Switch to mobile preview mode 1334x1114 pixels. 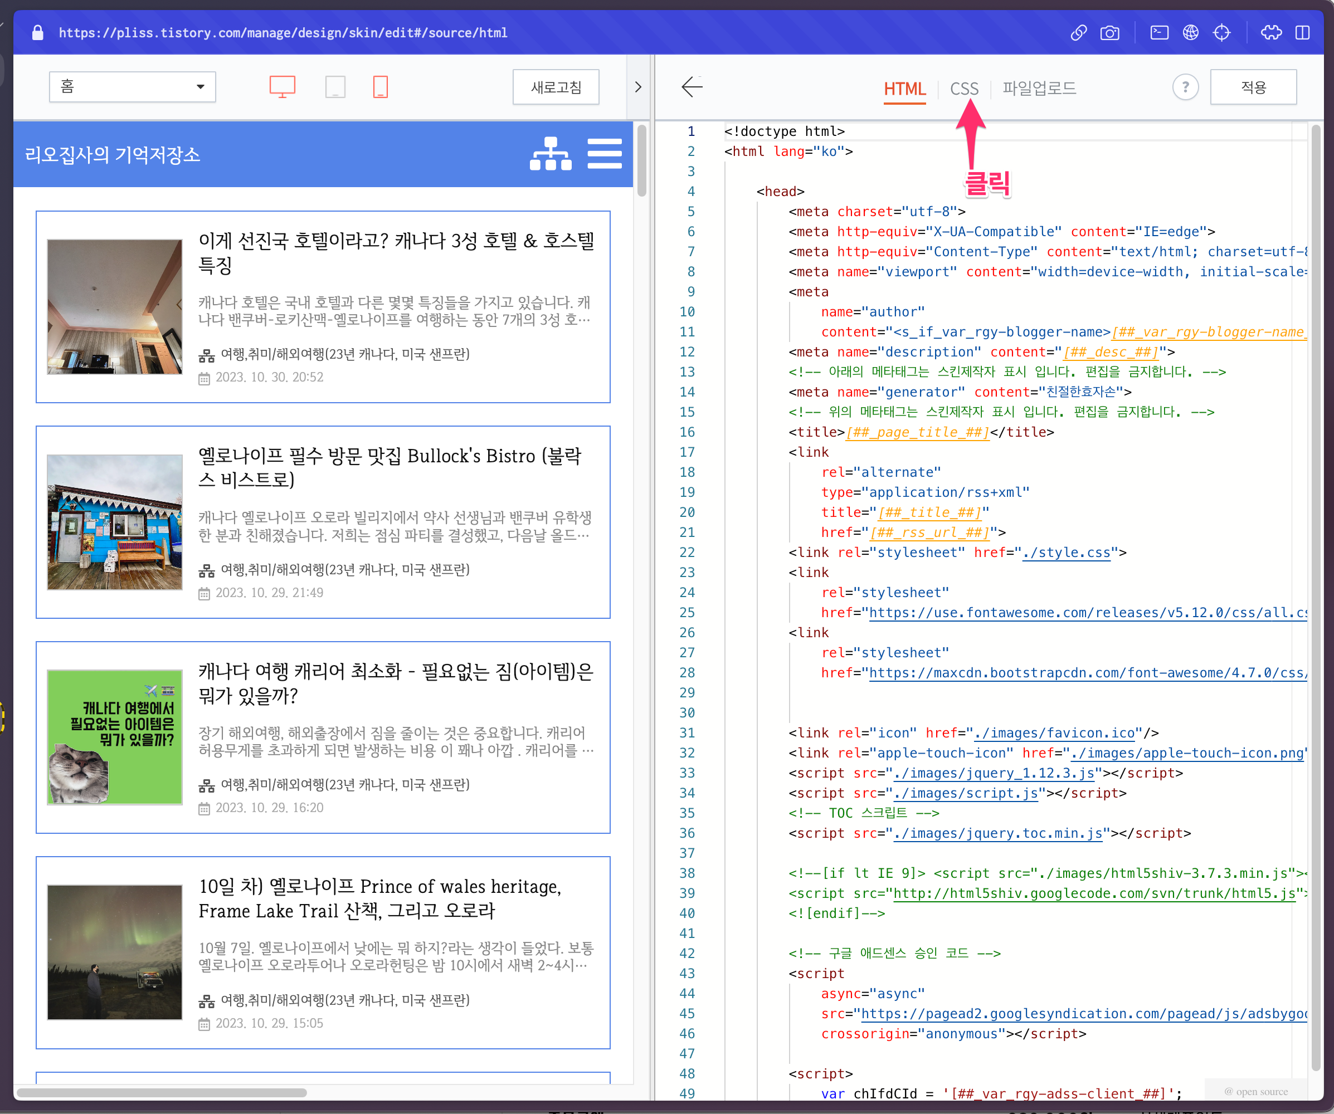[x=380, y=86]
